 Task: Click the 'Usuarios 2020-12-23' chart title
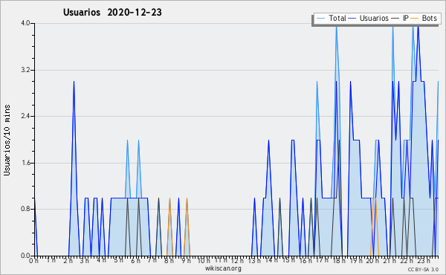112,13
